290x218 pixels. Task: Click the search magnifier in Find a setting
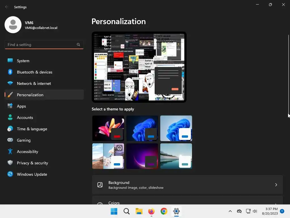pos(78,45)
